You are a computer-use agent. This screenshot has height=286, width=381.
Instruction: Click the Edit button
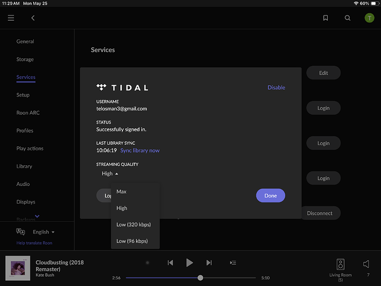point(323,73)
